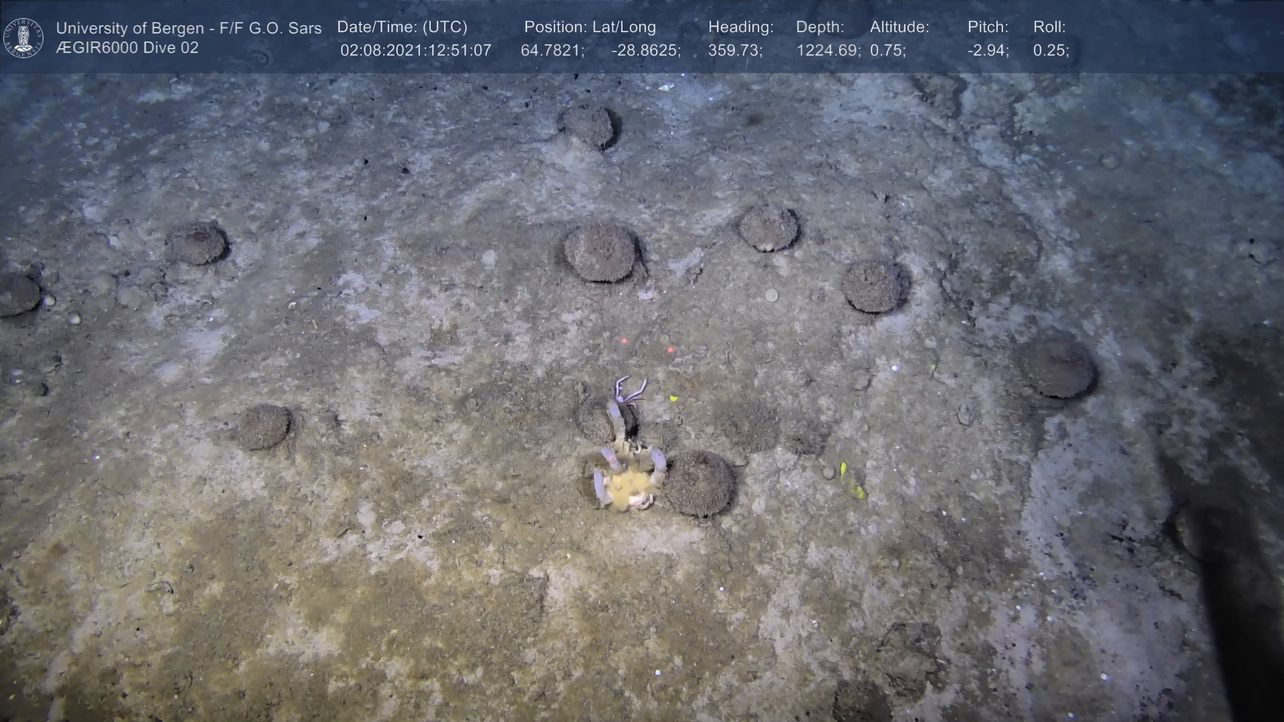The height and width of the screenshot is (722, 1284).
Task: Click the Altitude label
Action: point(899,27)
